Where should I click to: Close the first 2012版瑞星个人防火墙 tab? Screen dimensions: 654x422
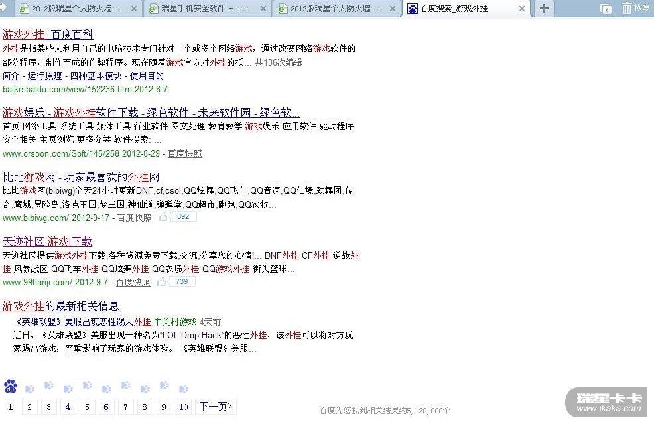click(x=134, y=9)
